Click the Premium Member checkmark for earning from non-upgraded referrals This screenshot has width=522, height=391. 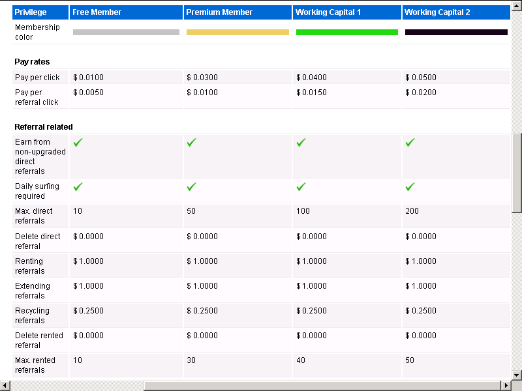click(x=191, y=142)
